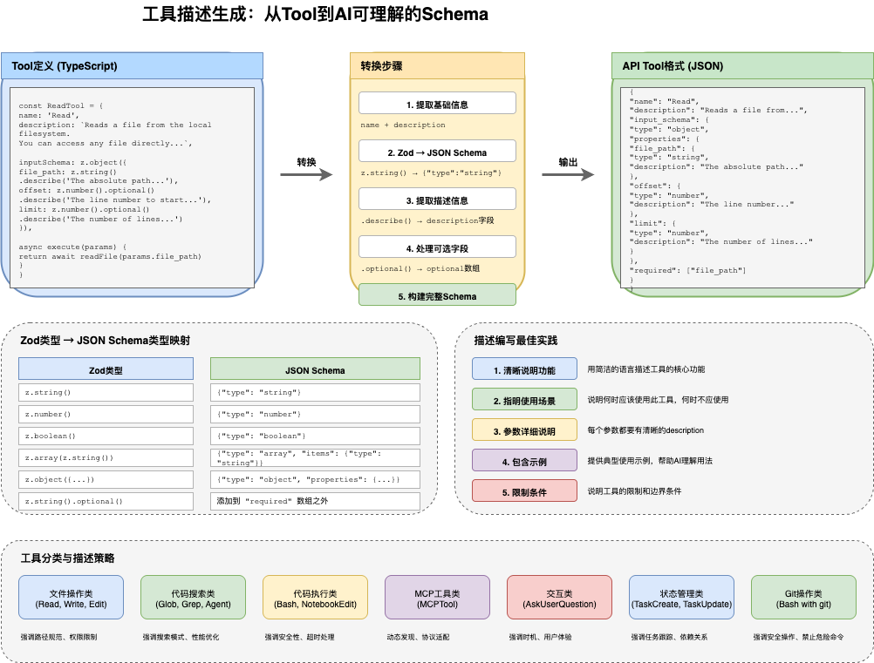Click the green '5. 构建完整Schema' box

tap(437, 296)
